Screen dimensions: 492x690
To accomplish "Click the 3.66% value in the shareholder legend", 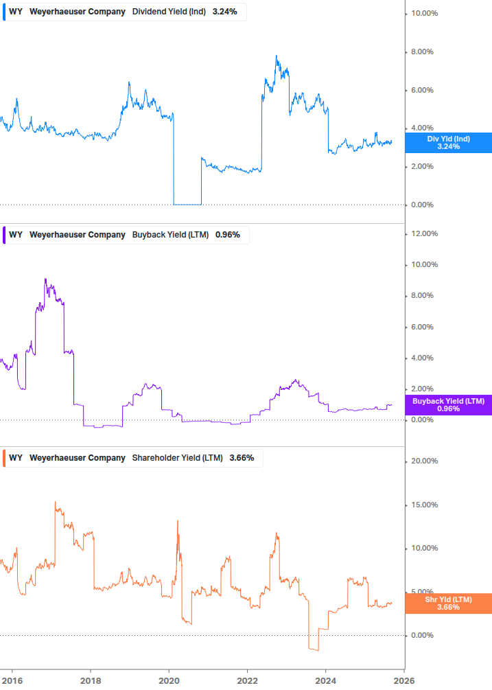I will click(x=242, y=458).
